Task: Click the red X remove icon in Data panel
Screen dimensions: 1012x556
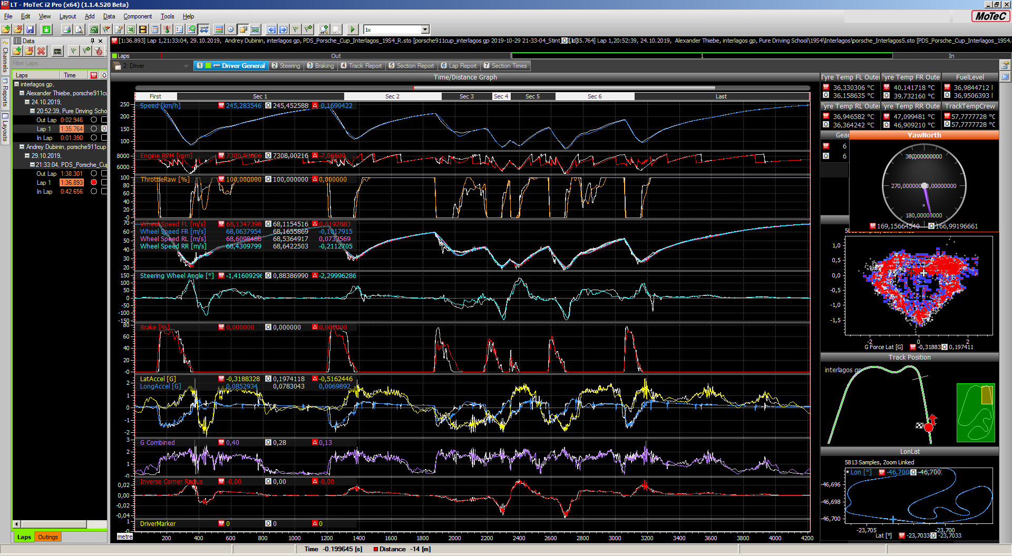Action: [x=41, y=51]
